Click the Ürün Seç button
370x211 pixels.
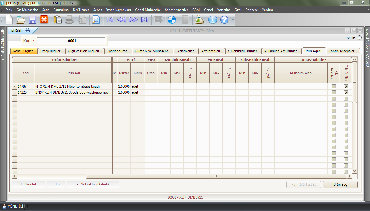point(340,185)
